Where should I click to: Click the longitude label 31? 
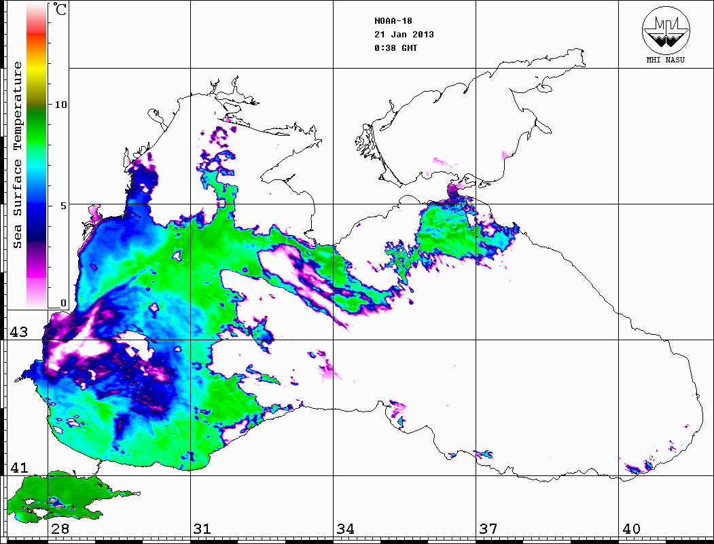pos(202,528)
